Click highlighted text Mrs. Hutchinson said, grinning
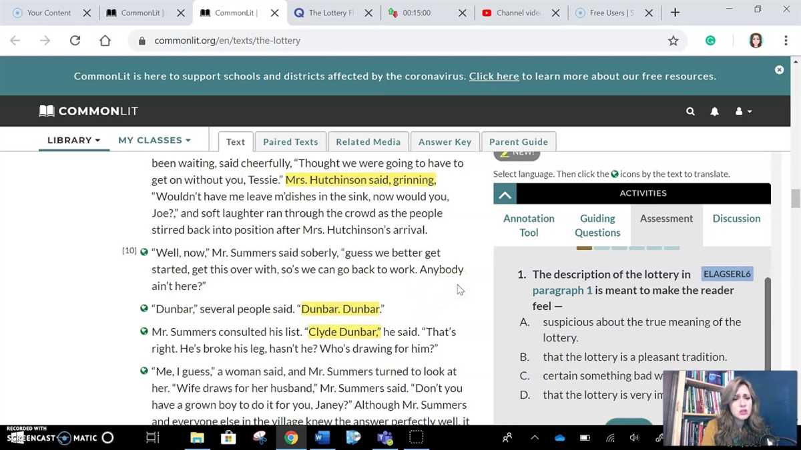The image size is (801, 450). click(360, 180)
